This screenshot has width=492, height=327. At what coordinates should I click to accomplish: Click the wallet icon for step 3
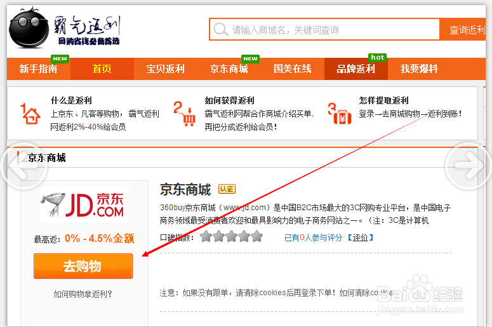[340, 114]
